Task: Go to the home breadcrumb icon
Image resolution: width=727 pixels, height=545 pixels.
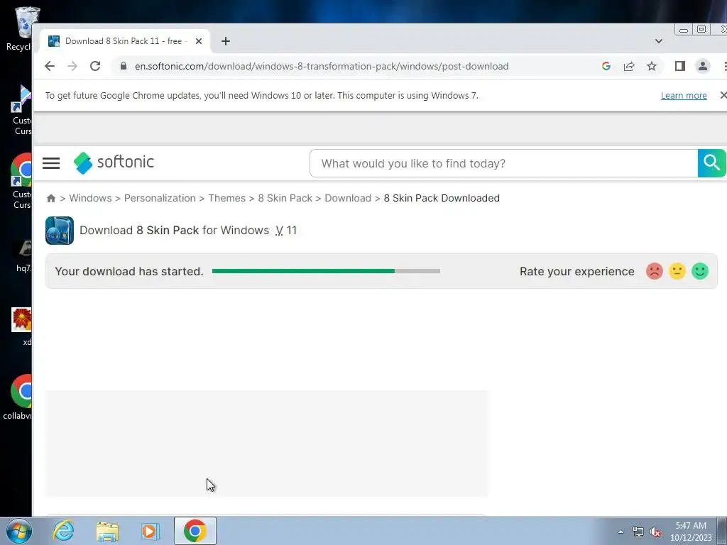Action: [x=51, y=199]
